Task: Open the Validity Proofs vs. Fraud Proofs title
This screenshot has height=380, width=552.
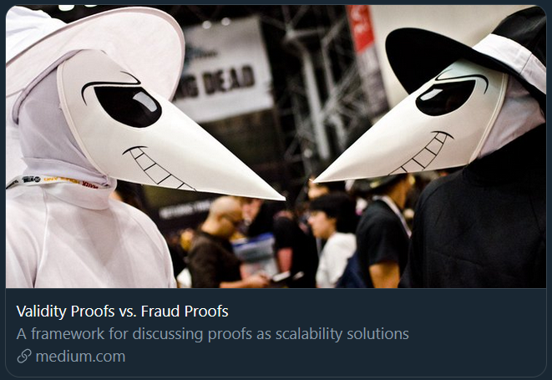Action: click(x=122, y=311)
